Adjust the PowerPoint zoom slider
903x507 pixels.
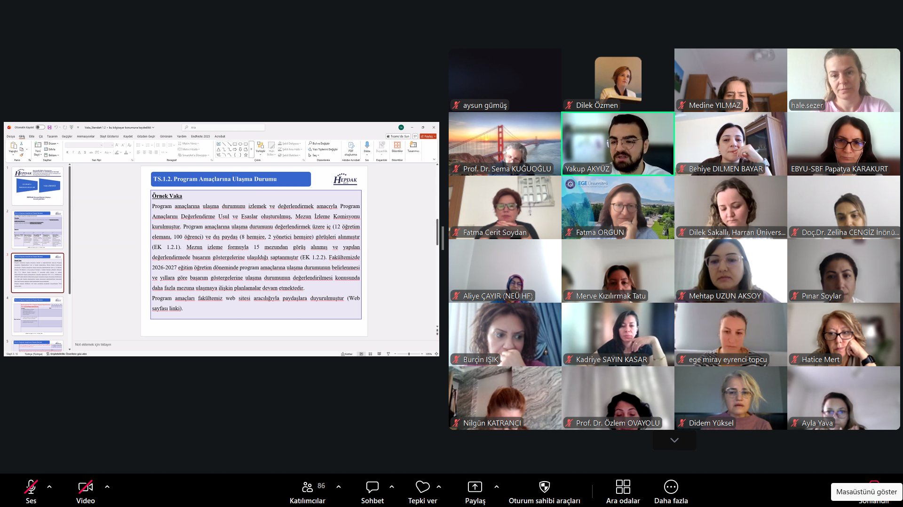(x=409, y=354)
